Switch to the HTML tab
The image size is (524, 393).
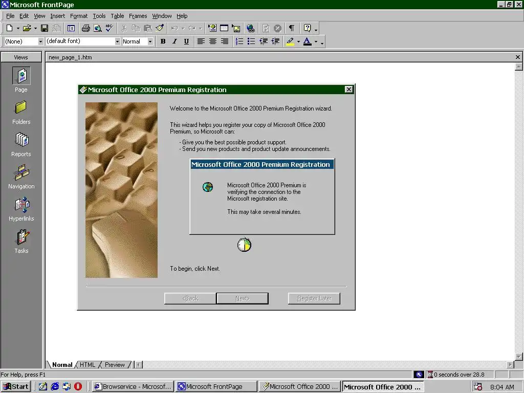click(88, 364)
